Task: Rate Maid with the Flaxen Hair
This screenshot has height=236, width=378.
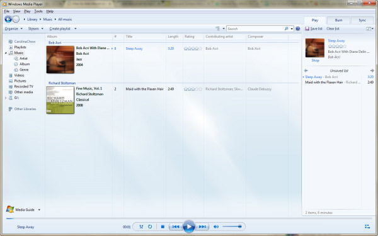Action: (193, 89)
